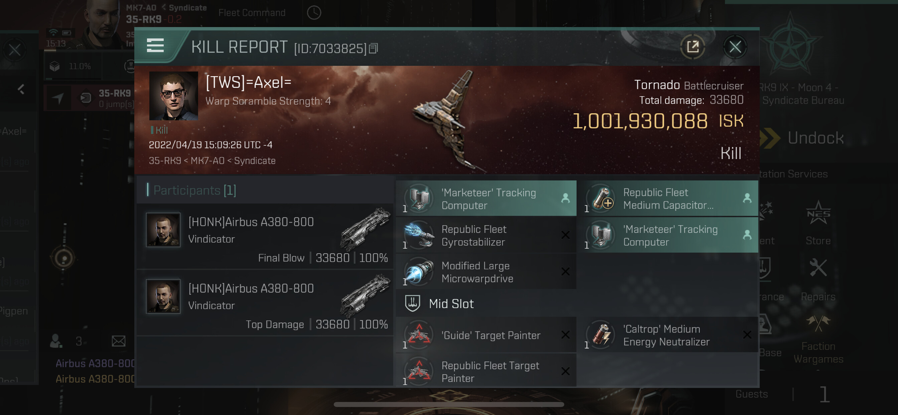Open the Mid Slot section icon
The width and height of the screenshot is (898, 415).
coord(412,303)
